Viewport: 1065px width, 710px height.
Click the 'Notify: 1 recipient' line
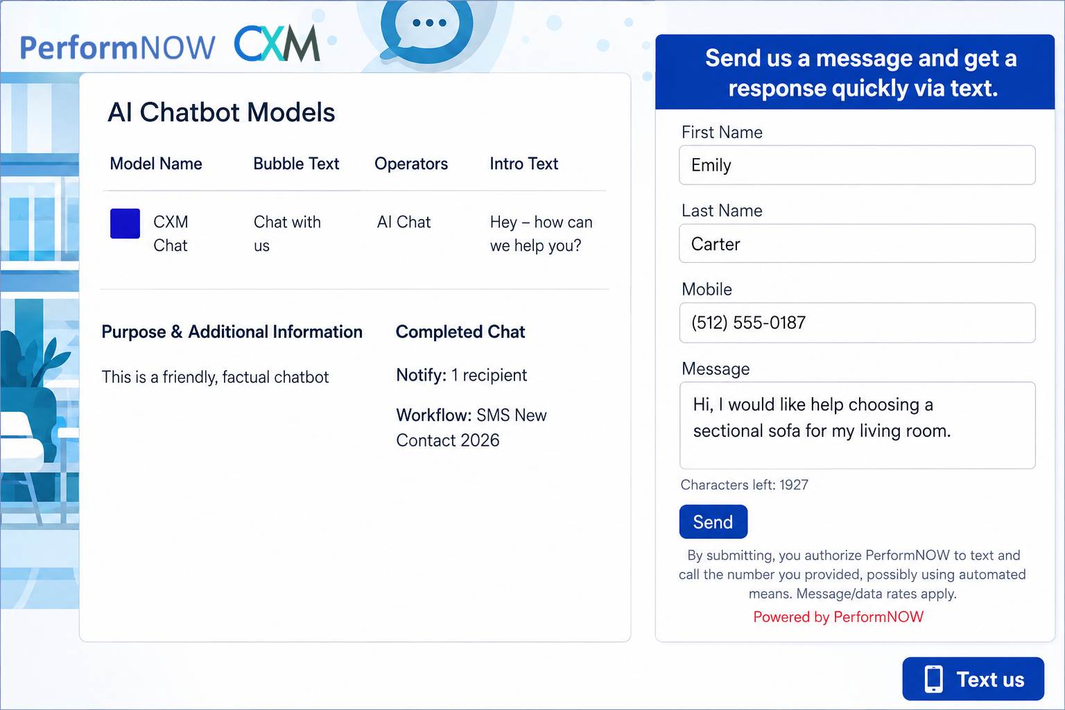(461, 375)
